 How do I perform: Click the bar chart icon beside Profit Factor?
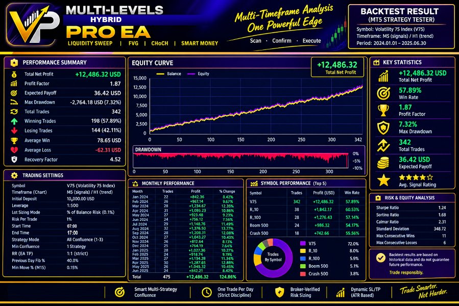[x=14, y=84]
